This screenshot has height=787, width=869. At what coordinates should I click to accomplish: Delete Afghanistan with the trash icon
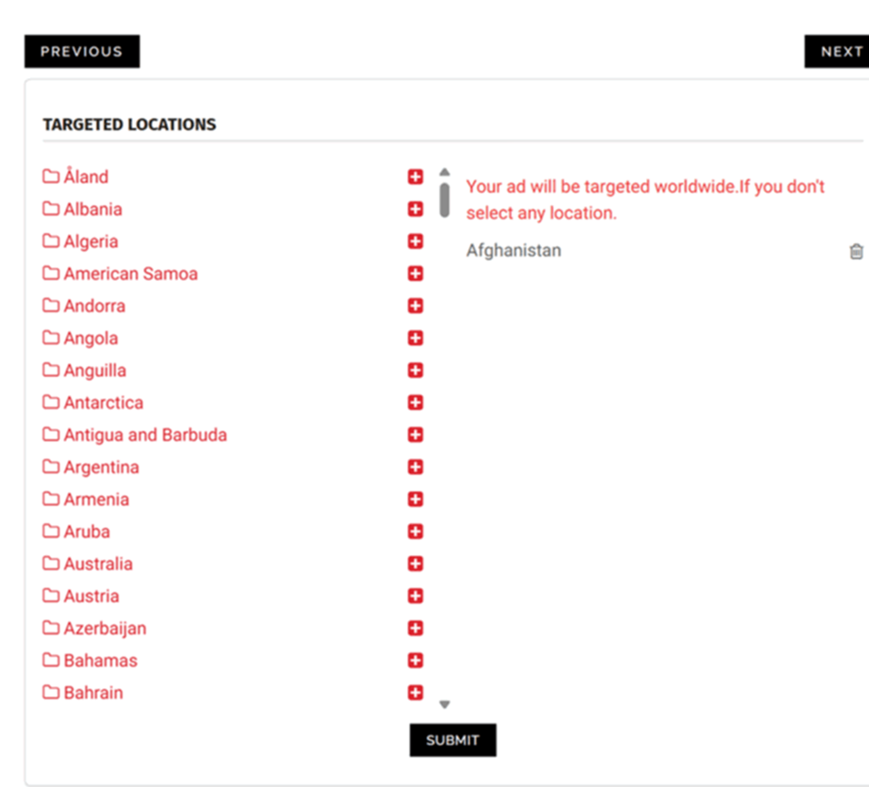coord(855,251)
